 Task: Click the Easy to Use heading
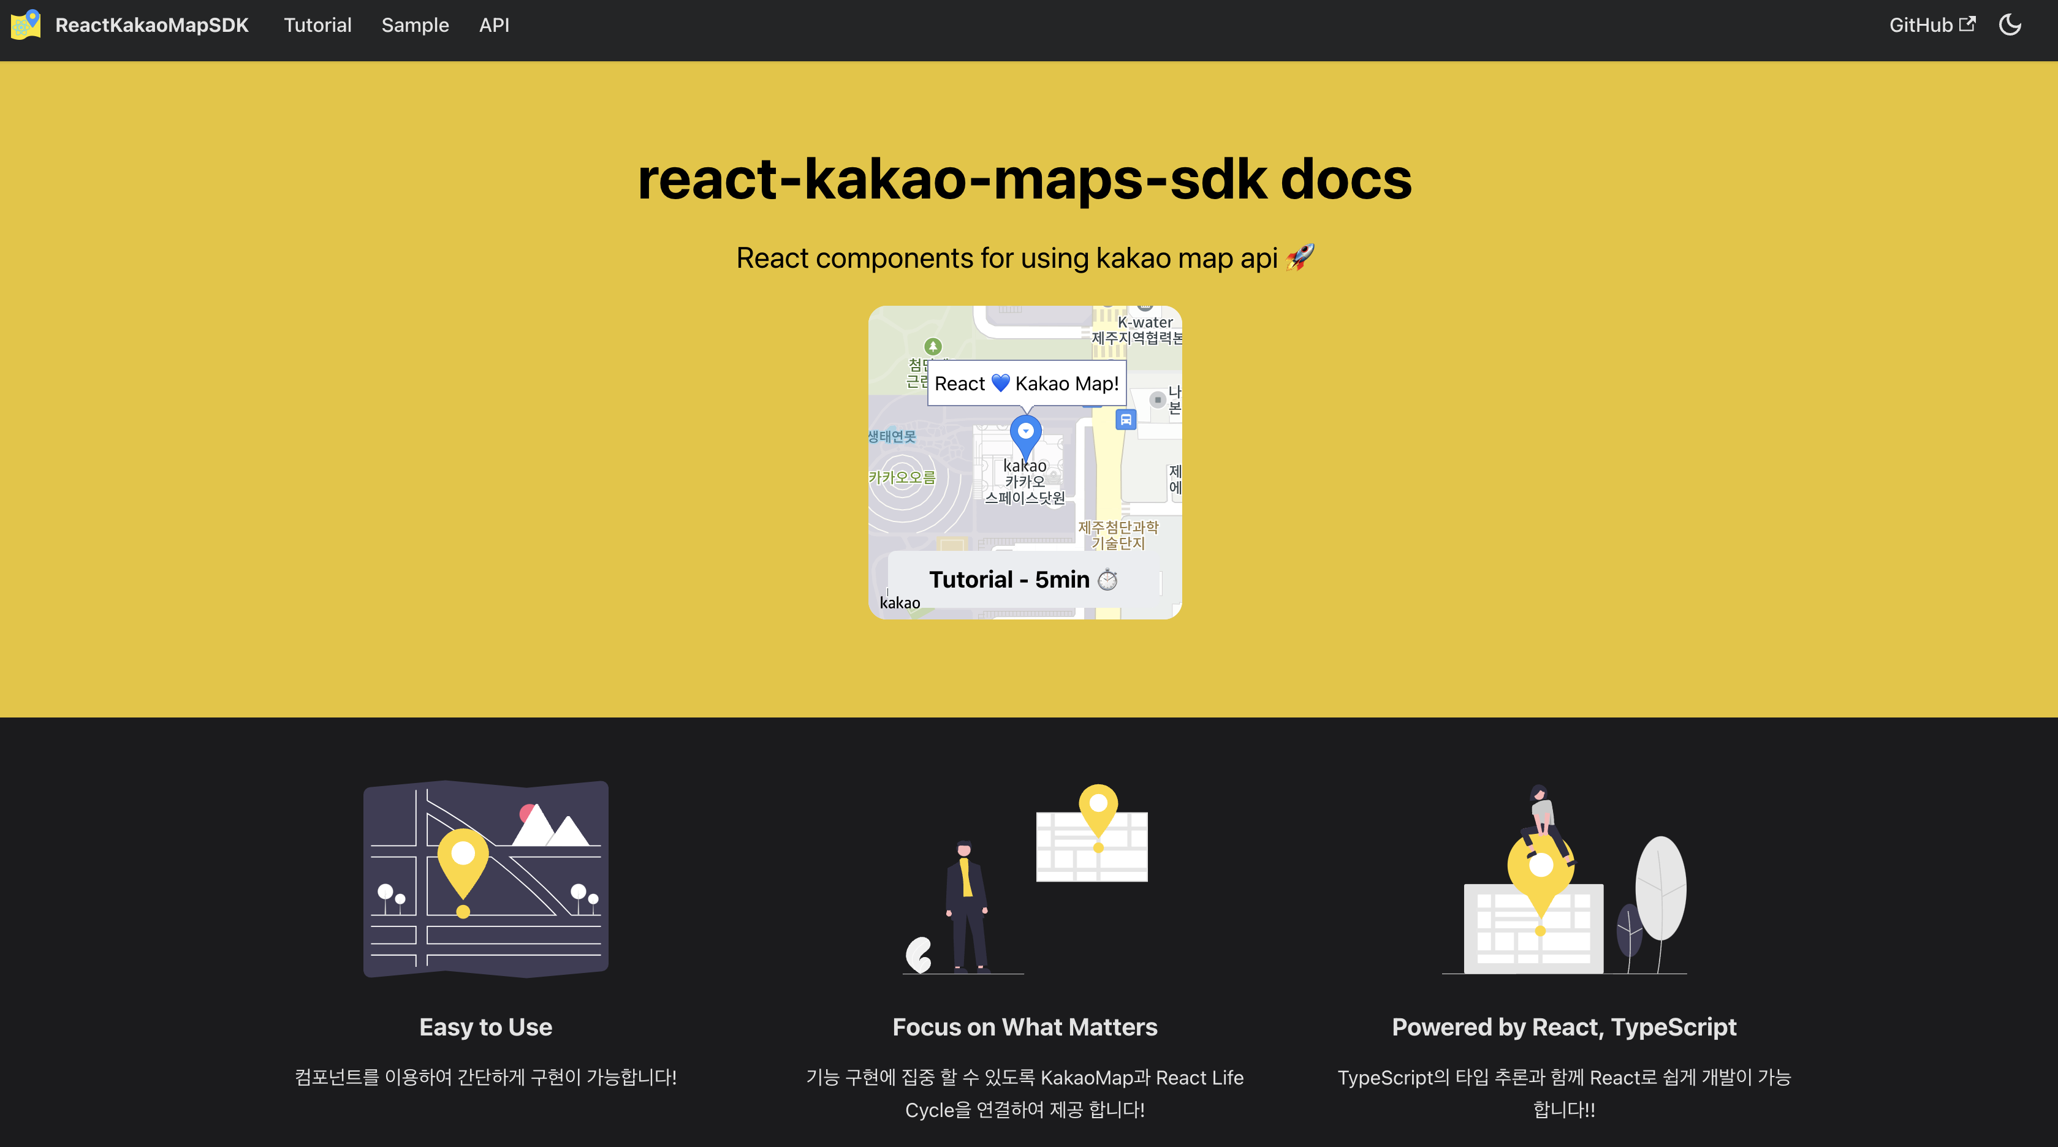click(486, 1027)
